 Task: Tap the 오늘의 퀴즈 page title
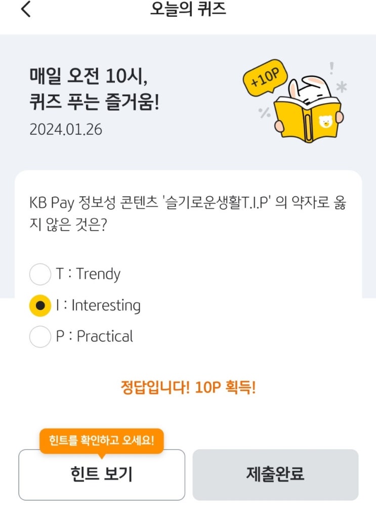(x=188, y=9)
